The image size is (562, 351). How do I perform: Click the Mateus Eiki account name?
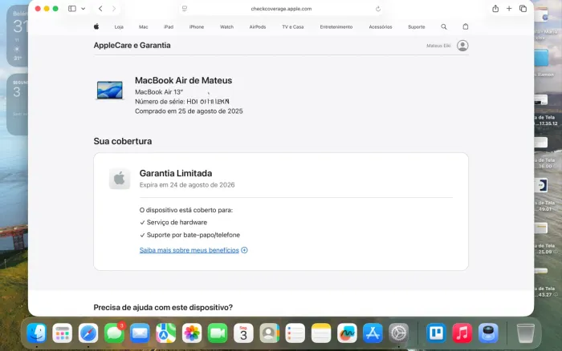(x=438, y=46)
